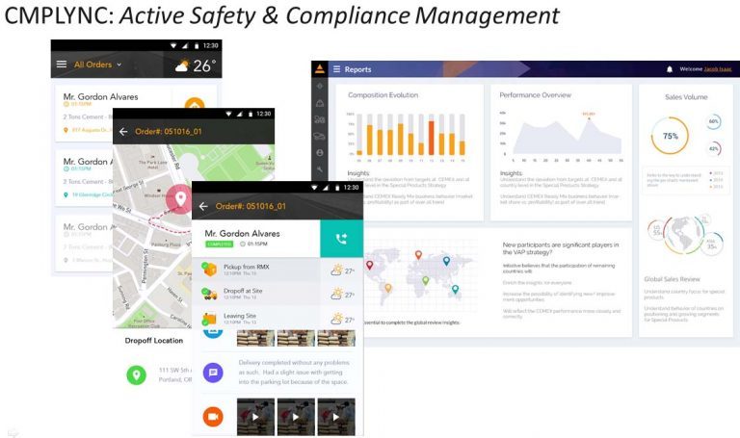Call Mr. Gordon Alvares with phone button
Image resolution: width=740 pixels, height=438 pixels.
342,239
